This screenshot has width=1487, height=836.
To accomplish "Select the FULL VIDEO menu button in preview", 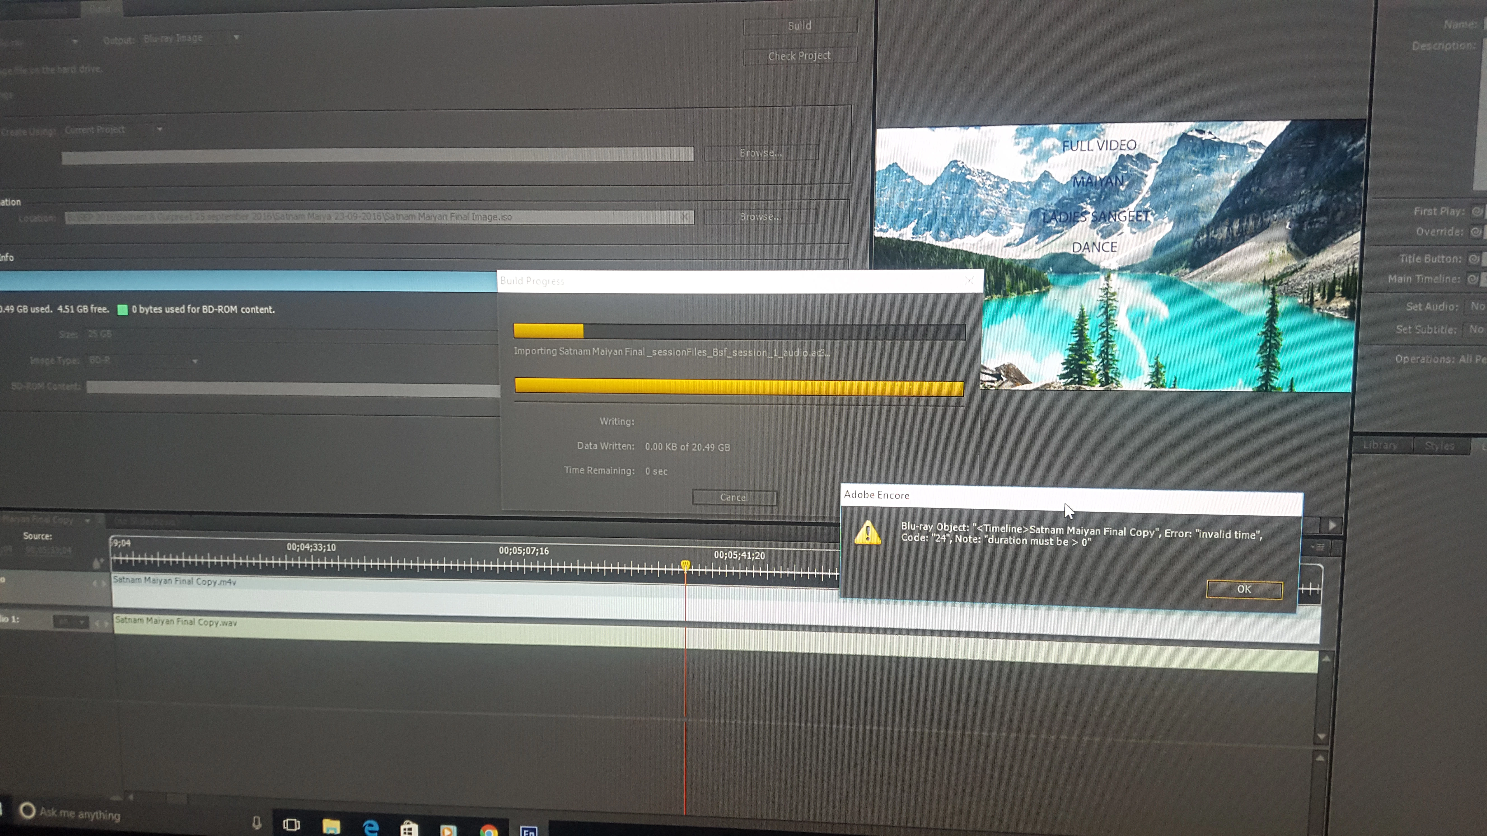I will 1099,145.
